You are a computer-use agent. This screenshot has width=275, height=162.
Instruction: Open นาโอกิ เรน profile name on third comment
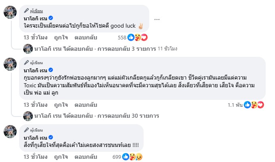(36, 137)
